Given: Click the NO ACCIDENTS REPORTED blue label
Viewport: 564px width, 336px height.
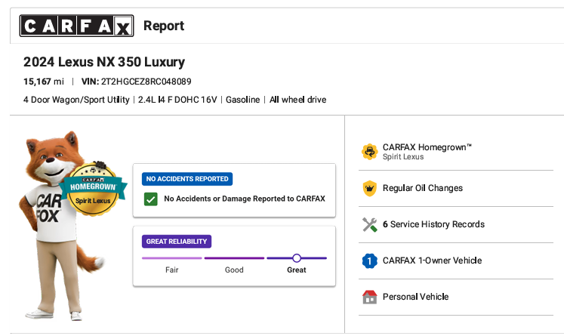Looking at the screenshot, I should coord(187,179).
